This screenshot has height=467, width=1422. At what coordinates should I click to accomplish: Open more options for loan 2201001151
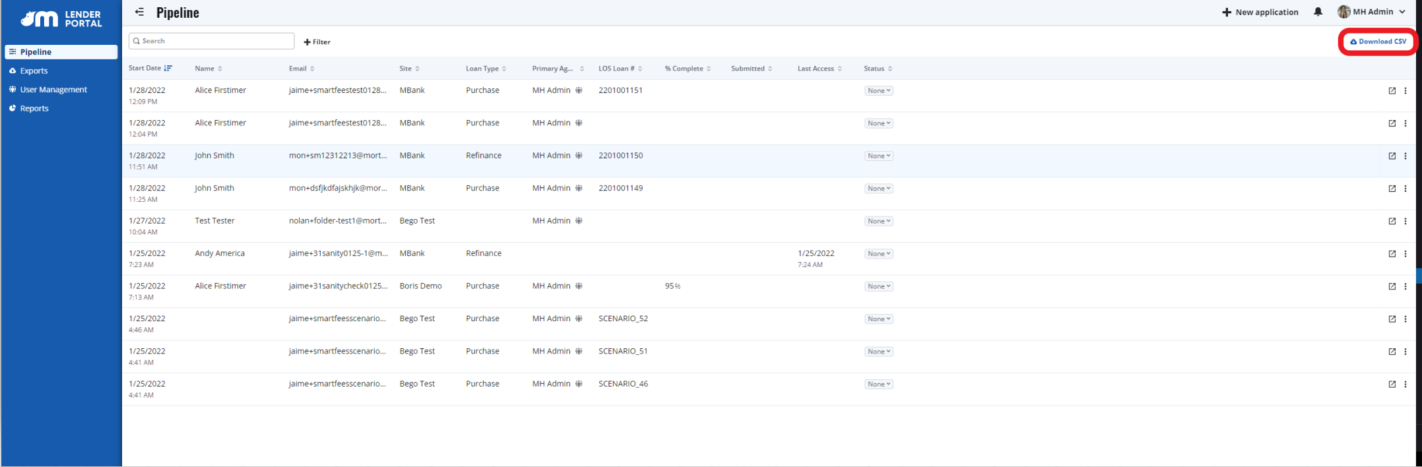(x=1406, y=91)
